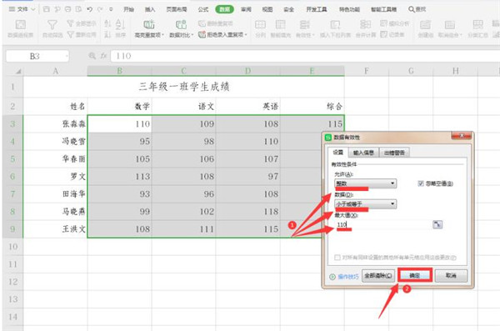
Task: Click the select-all corner of the sheet
Action: pos(18,71)
